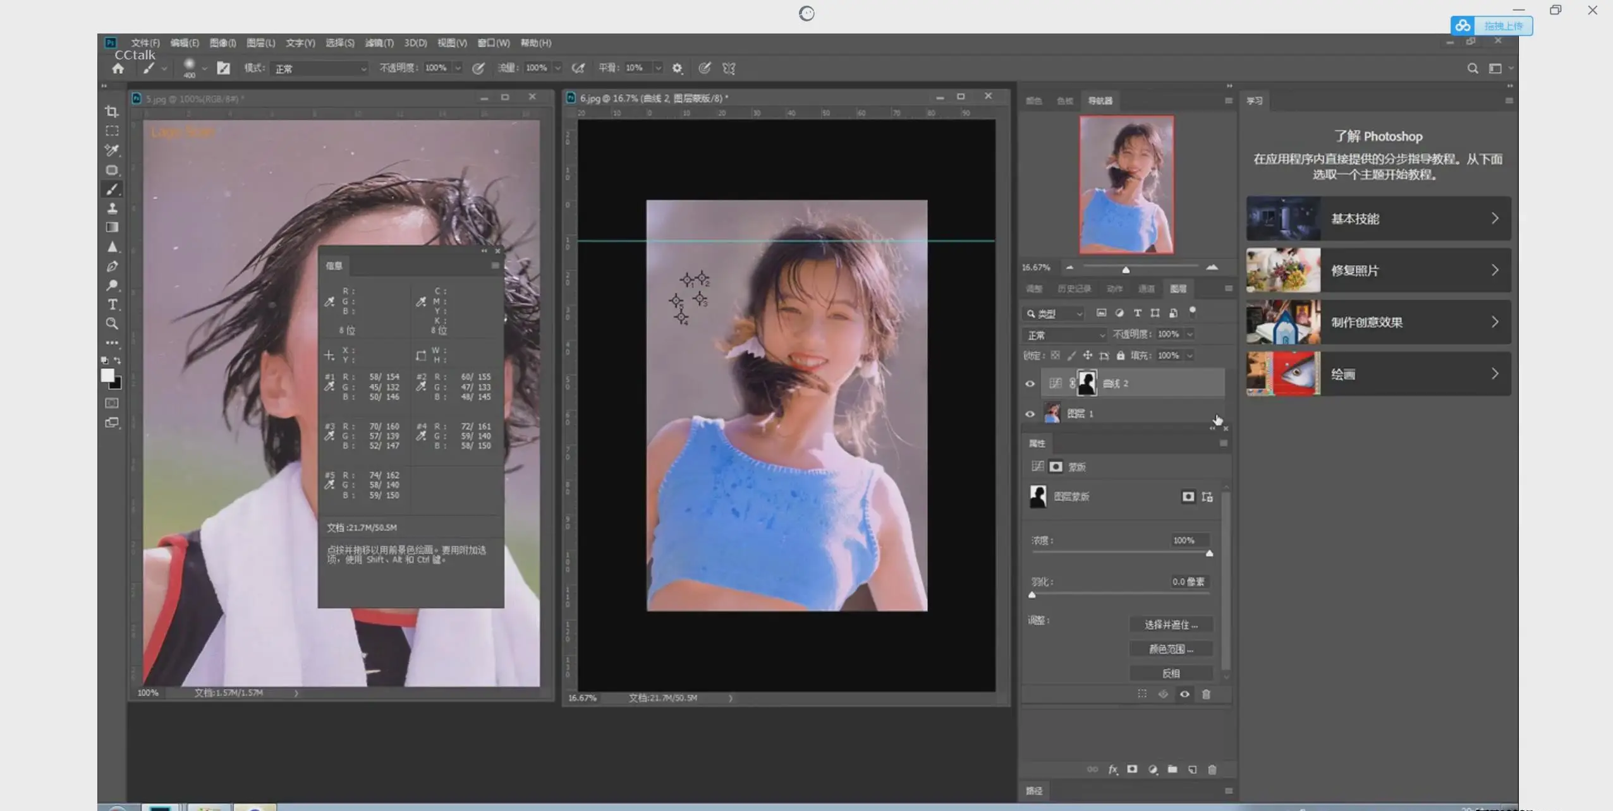The height and width of the screenshot is (811, 1613).
Task: Select the Horizontal Type tool
Action: pyautogui.click(x=112, y=304)
